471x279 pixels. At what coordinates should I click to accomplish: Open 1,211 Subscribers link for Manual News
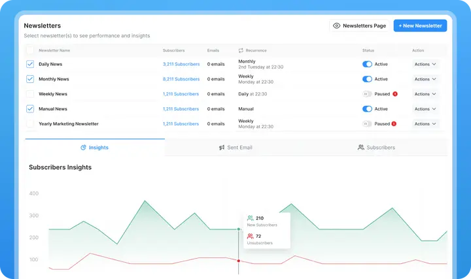pyautogui.click(x=181, y=109)
